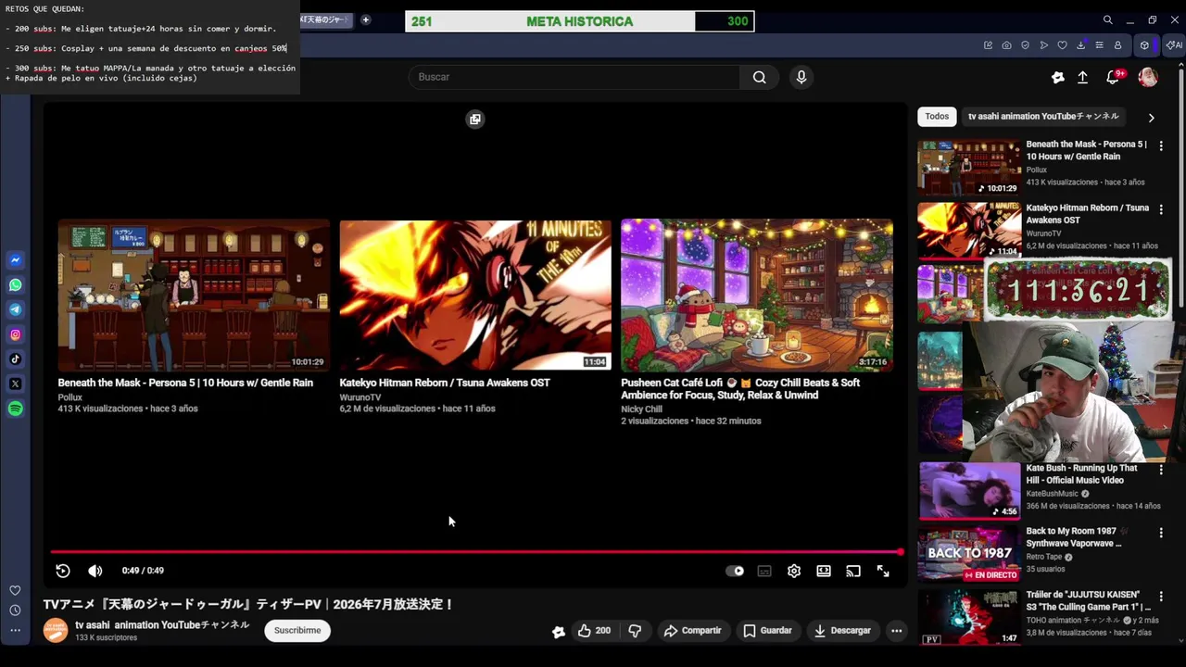
Task: Open bookmarks heart in sidebar bottom
Action: [x=15, y=590]
